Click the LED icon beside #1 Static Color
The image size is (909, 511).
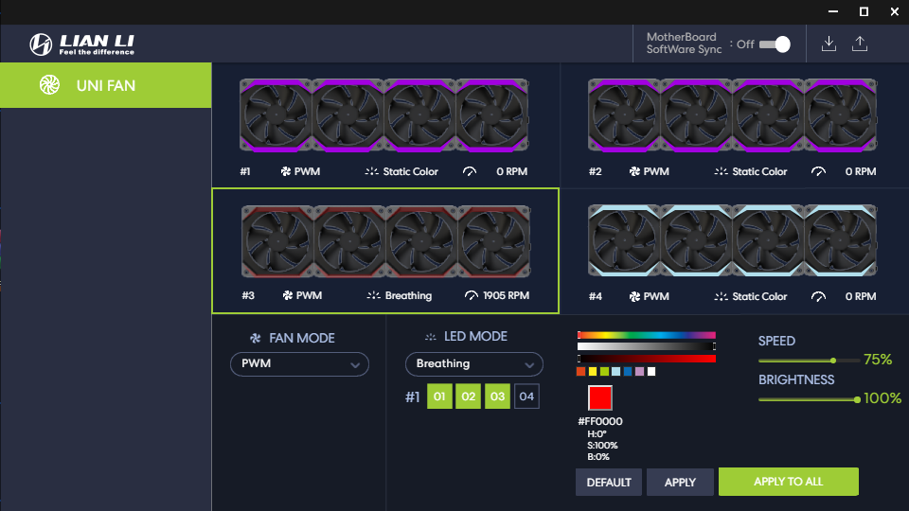click(x=371, y=171)
